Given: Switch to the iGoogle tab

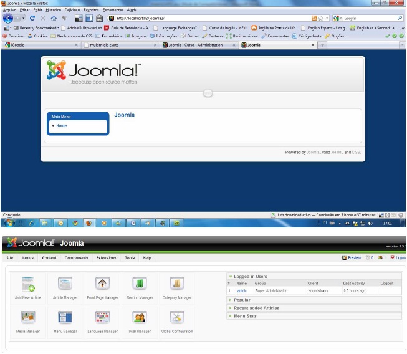Looking at the screenshot, I should click(42, 45).
